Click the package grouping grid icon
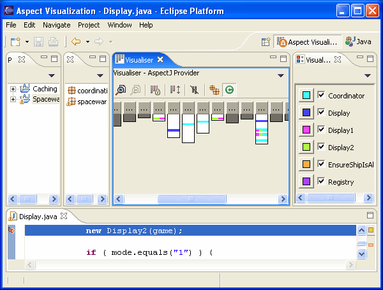Viewport: 383px width, 290px height. click(x=214, y=90)
